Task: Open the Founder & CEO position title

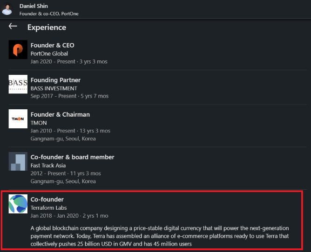Action: coord(52,45)
